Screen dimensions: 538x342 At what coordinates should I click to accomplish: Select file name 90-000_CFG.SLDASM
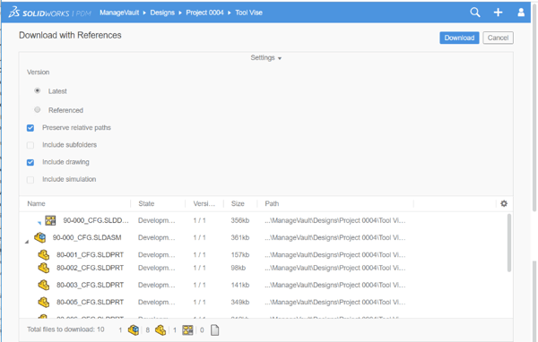(87, 237)
